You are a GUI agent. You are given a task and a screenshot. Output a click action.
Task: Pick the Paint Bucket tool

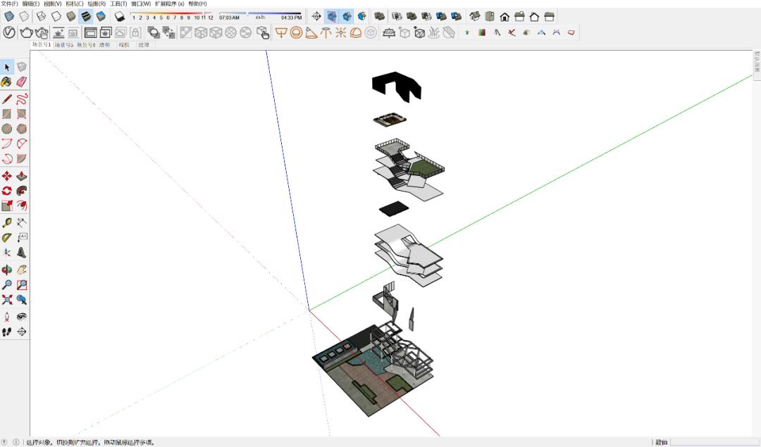(7, 82)
